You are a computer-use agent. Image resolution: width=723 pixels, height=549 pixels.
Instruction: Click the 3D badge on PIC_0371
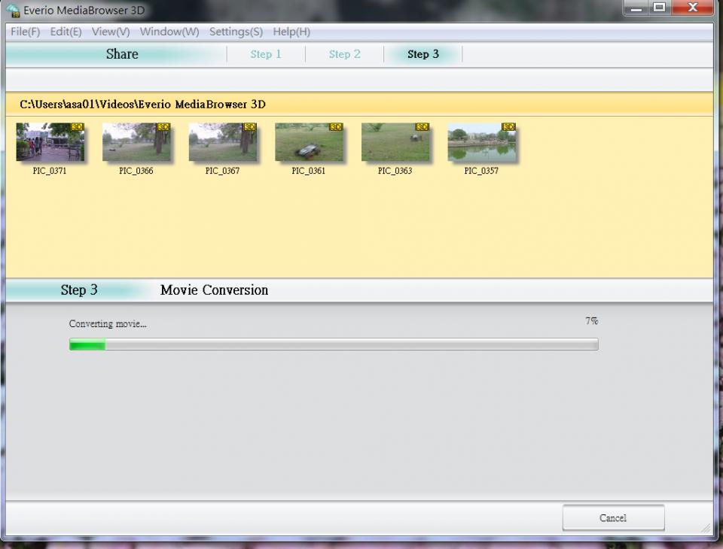coord(78,126)
